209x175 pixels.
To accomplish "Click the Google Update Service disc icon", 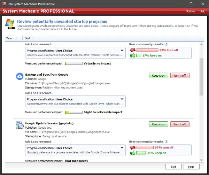I will click(x=20, y=125).
